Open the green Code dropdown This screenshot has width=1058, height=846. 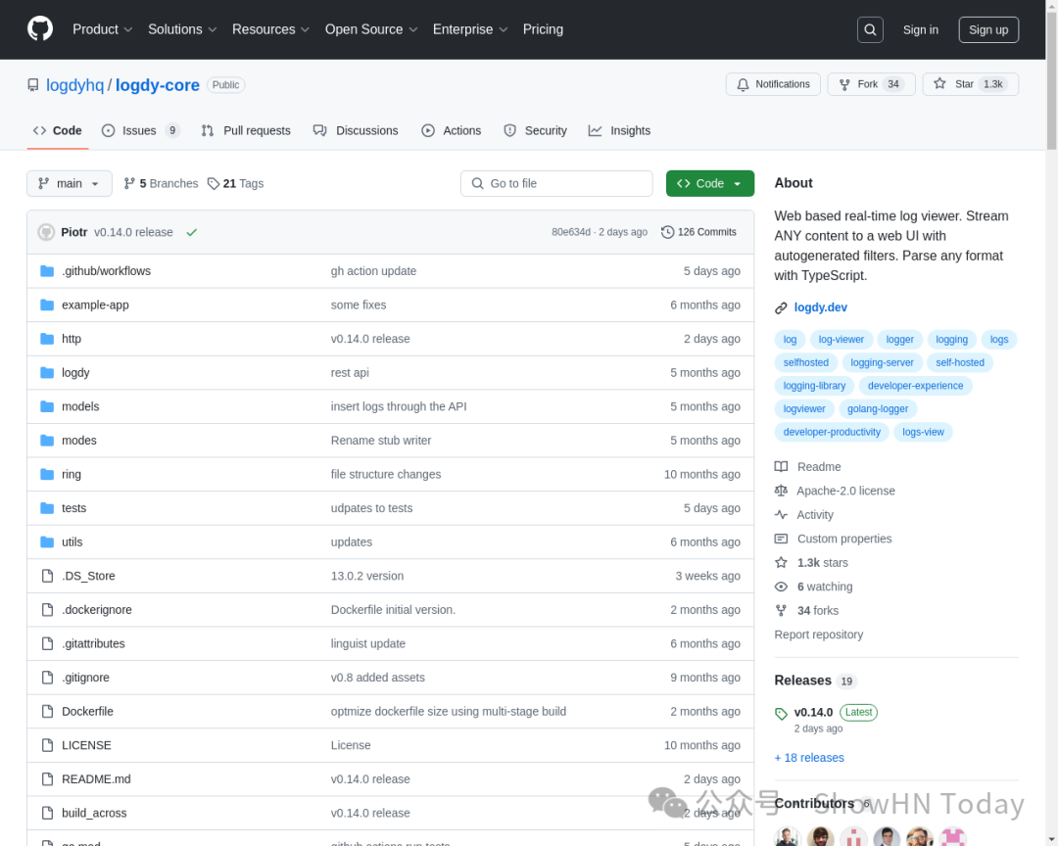click(x=710, y=183)
